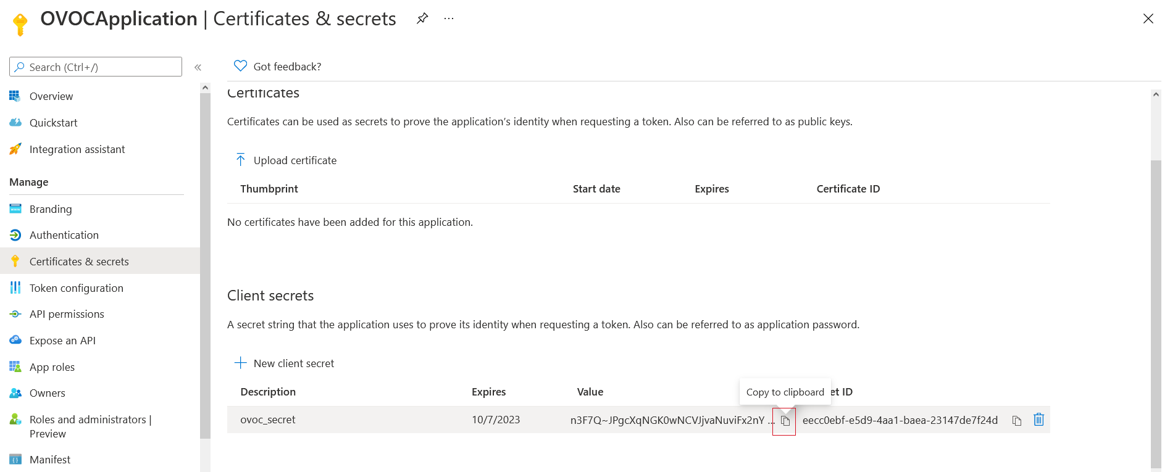This screenshot has height=472, width=1170.
Task: Click the pin icon next to page title
Action: click(x=422, y=19)
